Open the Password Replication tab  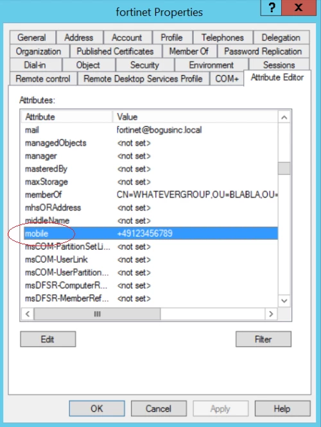tap(263, 51)
